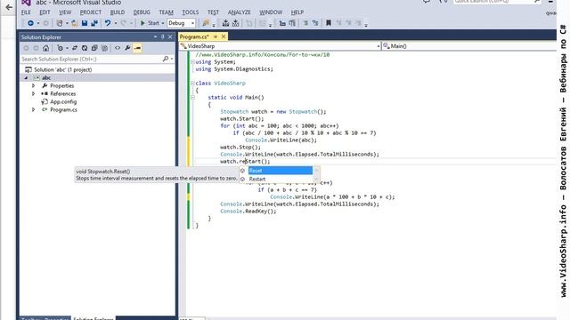This screenshot has height=320, width=570.
Task: Open the DEBUG menu
Action: pyautogui.click(x=142, y=12)
